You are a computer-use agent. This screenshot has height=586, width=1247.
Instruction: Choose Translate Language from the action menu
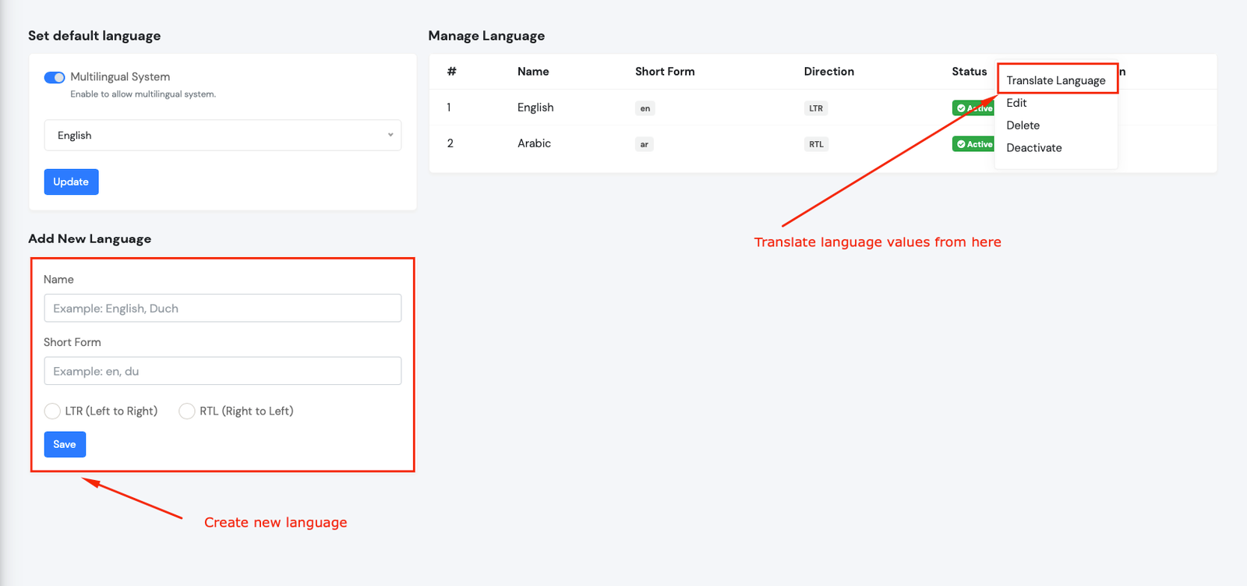coord(1055,80)
